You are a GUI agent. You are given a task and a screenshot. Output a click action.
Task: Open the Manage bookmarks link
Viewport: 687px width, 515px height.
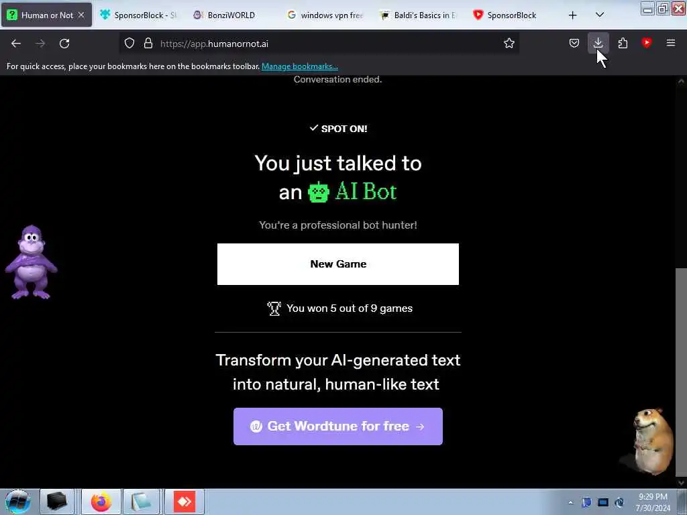[x=300, y=66]
